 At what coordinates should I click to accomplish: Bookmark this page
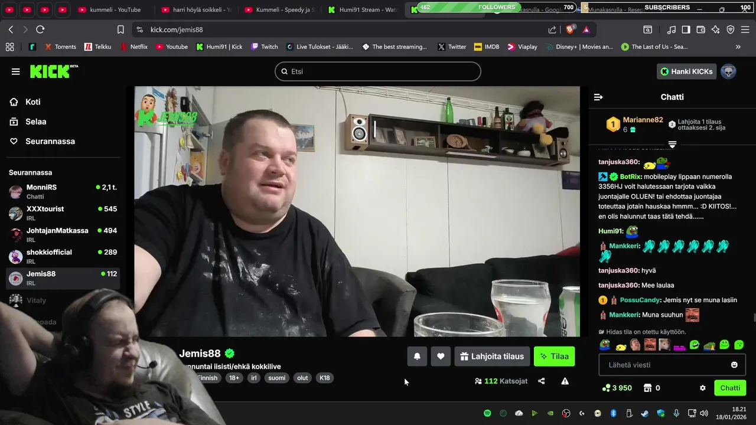point(120,30)
